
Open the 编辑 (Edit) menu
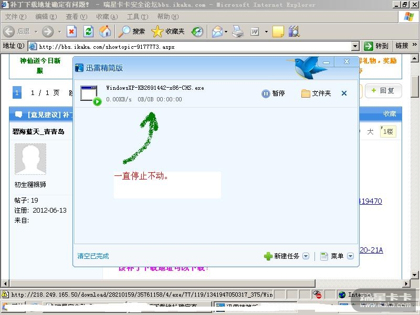pyautogui.click(x=46, y=17)
